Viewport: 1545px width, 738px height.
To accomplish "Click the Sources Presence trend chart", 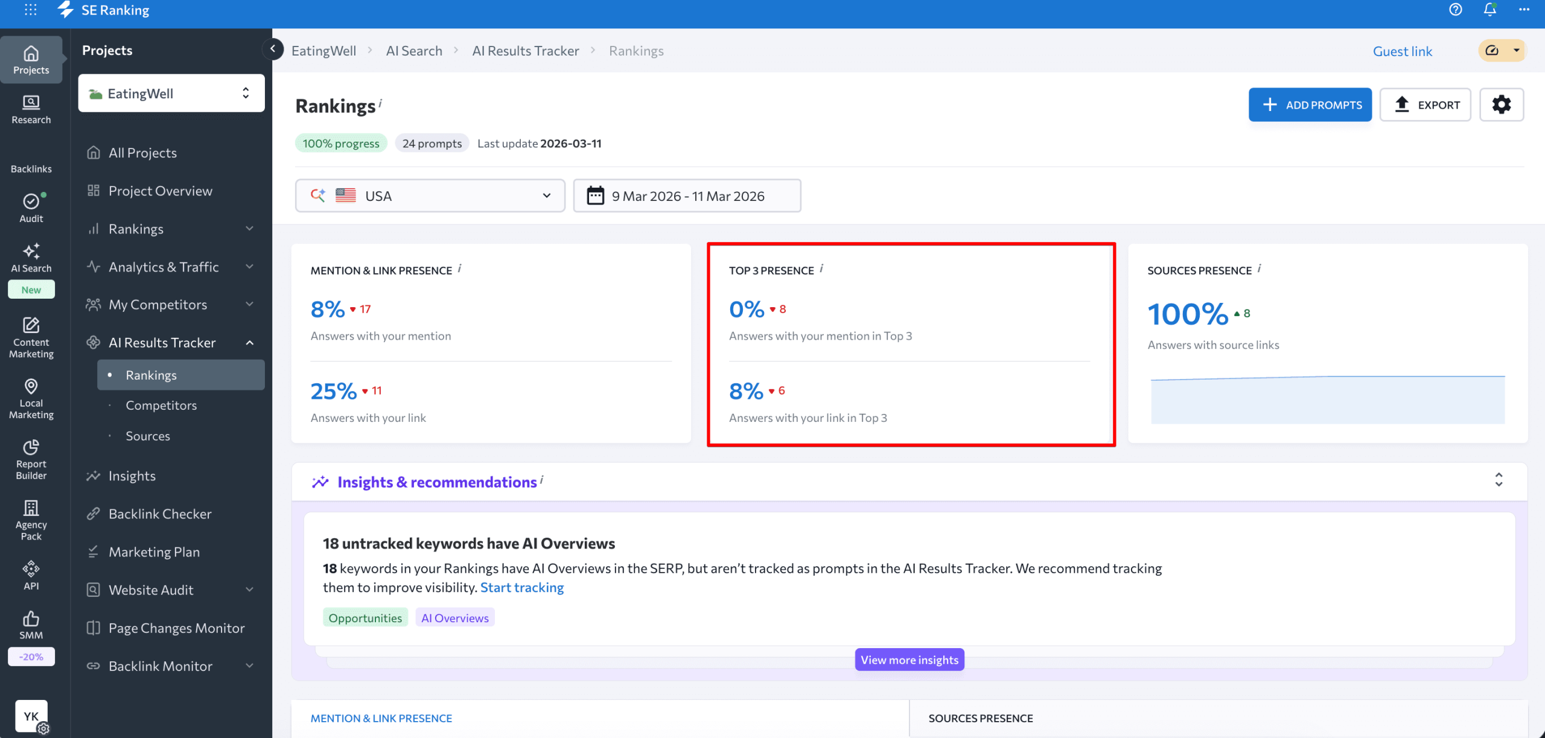I will point(1327,399).
